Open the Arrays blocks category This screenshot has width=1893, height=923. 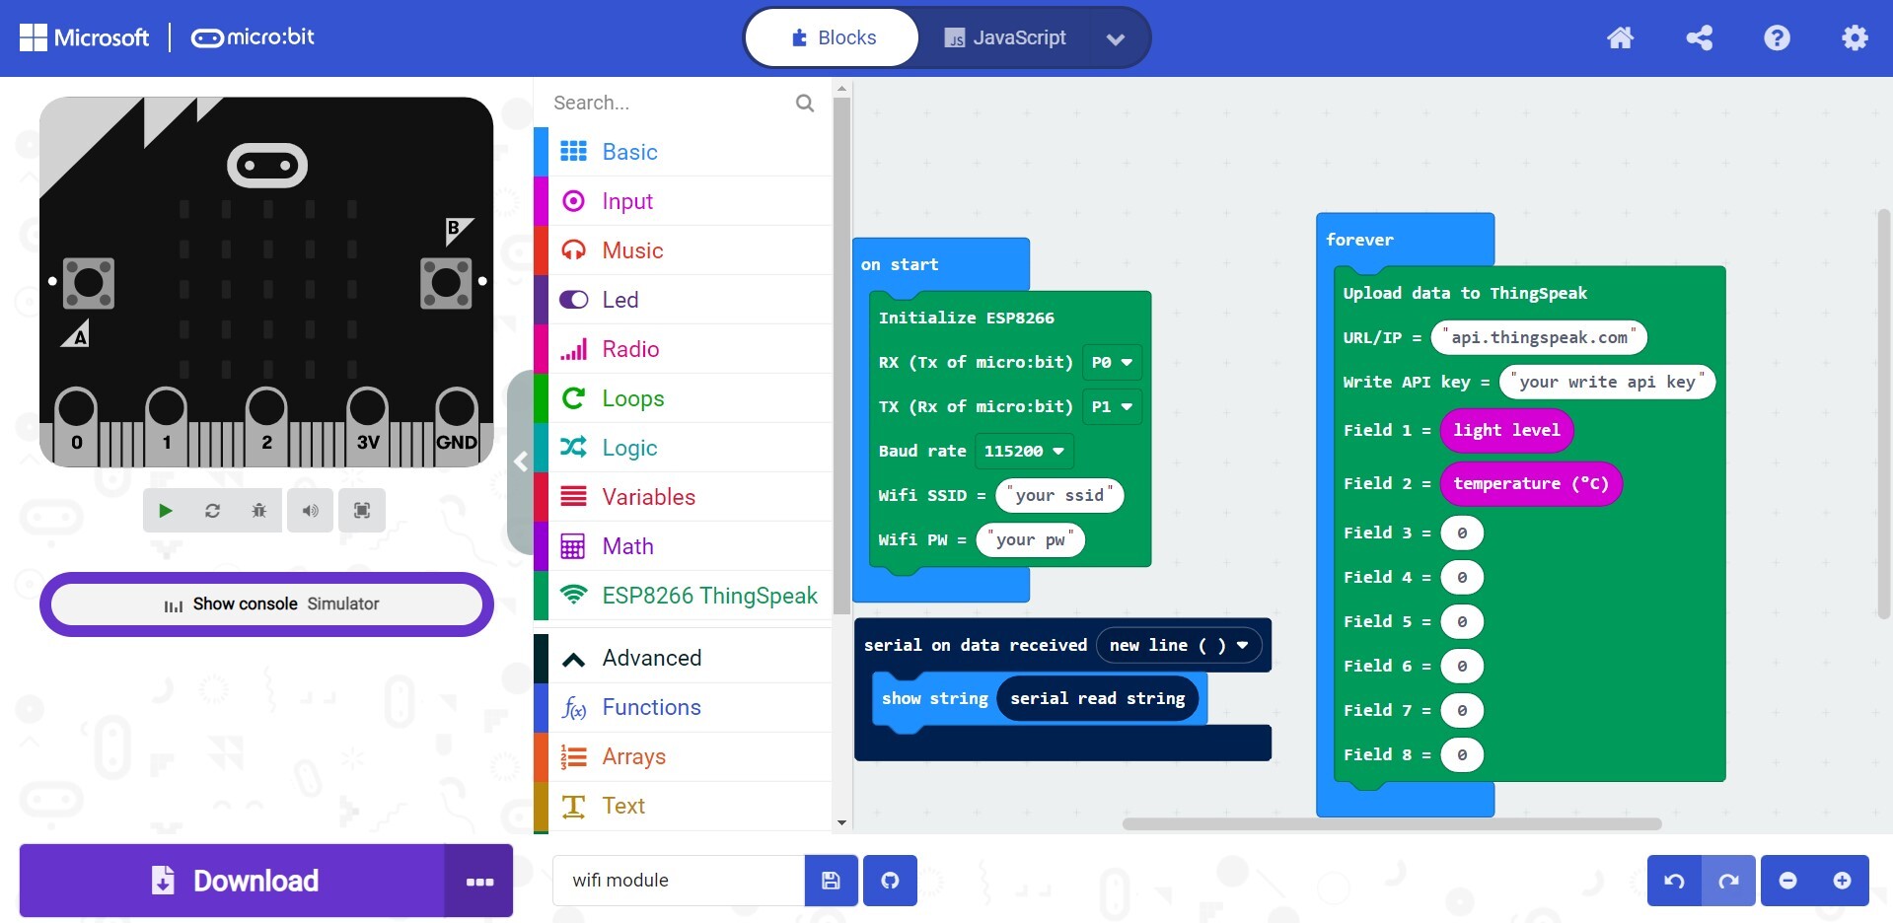683,756
